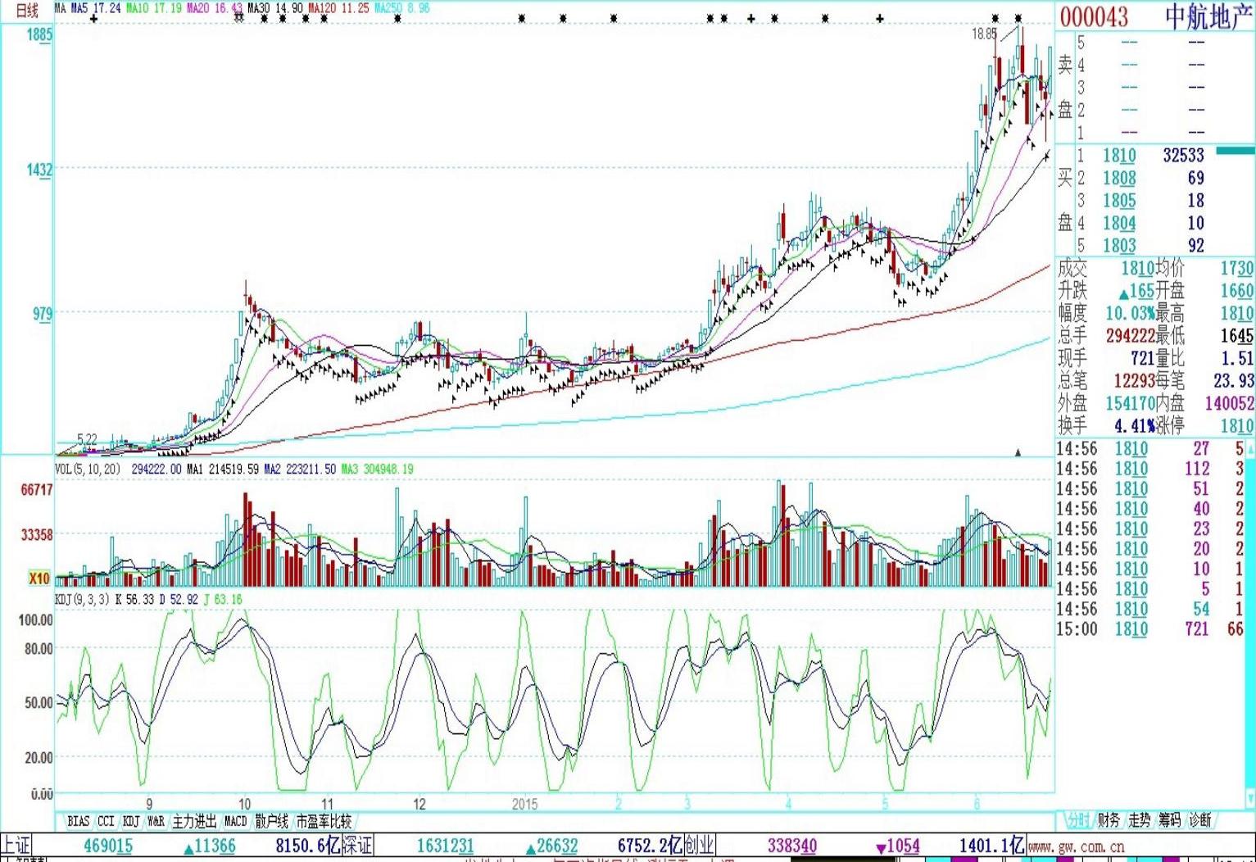Click the 上证 index label
This screenshot has height=862, width=1256.
15,846
